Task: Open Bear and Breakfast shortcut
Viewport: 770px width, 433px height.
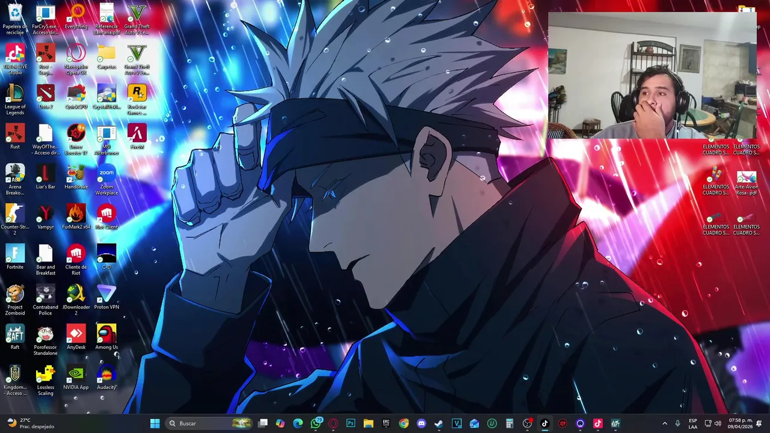Action: point(45,260)
